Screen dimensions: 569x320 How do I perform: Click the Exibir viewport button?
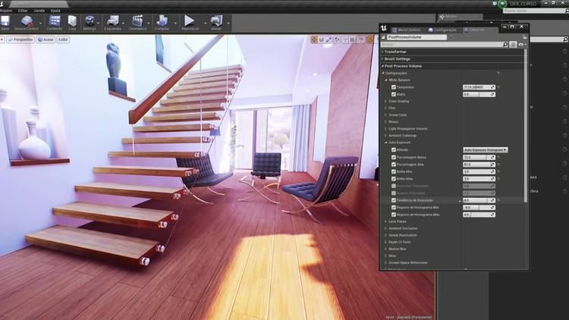tap(63, 39)
